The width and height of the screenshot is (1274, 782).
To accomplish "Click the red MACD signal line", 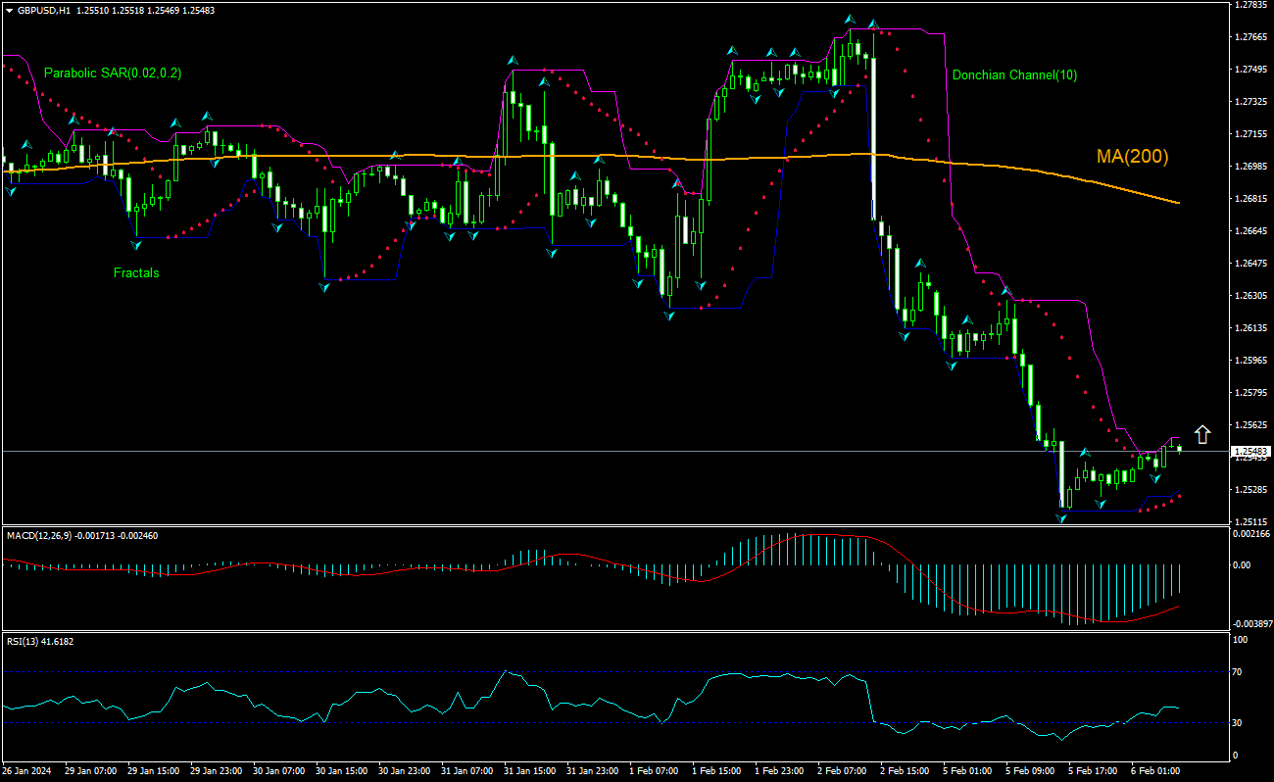I will 980,609.
